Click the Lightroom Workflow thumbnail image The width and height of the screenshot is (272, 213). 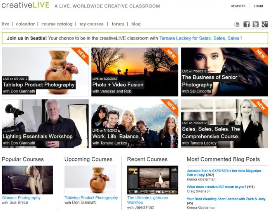pyautogui.click(x=153, y=180)
